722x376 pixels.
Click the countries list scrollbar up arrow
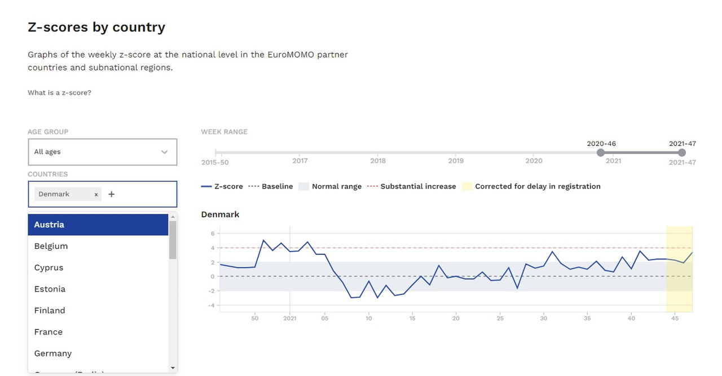(x=173, y=217)
